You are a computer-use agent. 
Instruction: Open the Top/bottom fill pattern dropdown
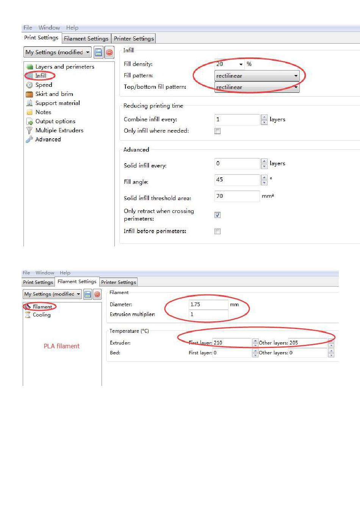[x=257, y=87]
